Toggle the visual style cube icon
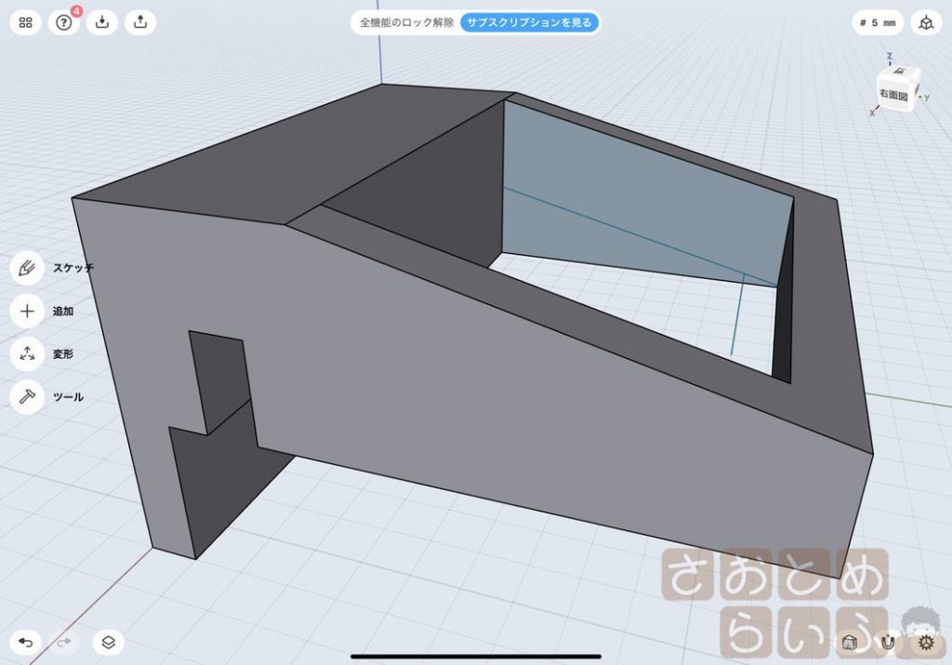Image resolution: width=952 pixels, height=665 pixels. click(850, 643)
